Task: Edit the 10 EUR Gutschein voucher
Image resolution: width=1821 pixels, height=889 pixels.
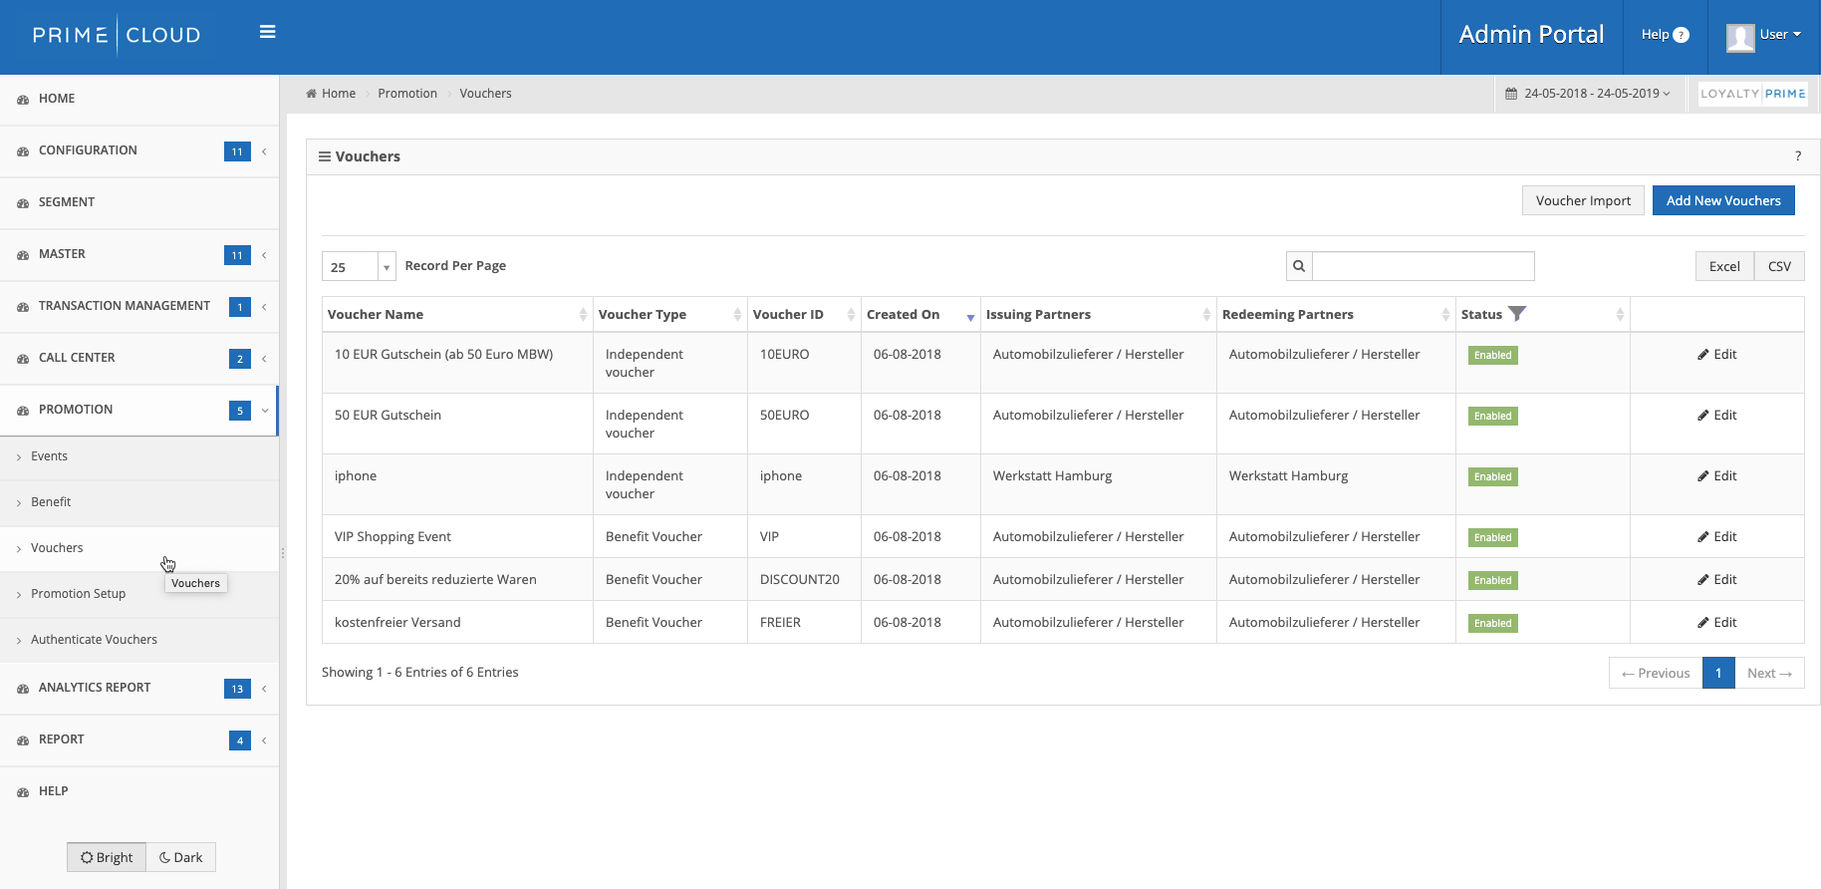Action: coord(1717,355)
